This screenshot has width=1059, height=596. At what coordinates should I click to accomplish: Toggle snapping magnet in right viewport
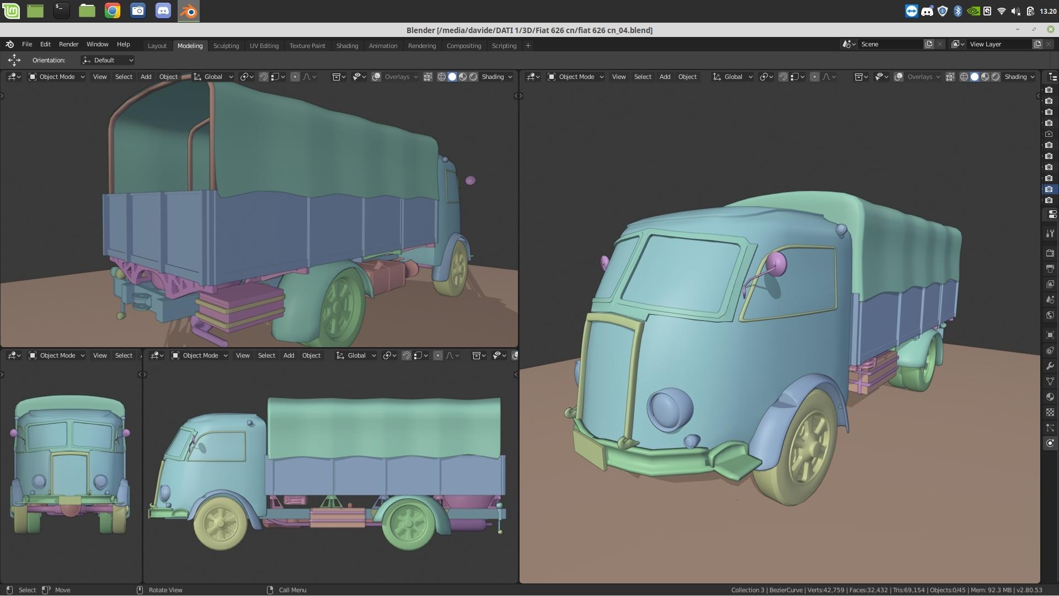783,77
